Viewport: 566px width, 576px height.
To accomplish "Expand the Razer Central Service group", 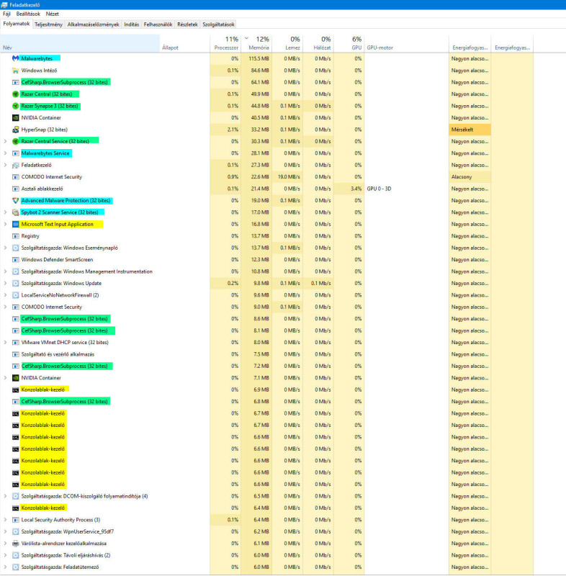I will (5, 141).
